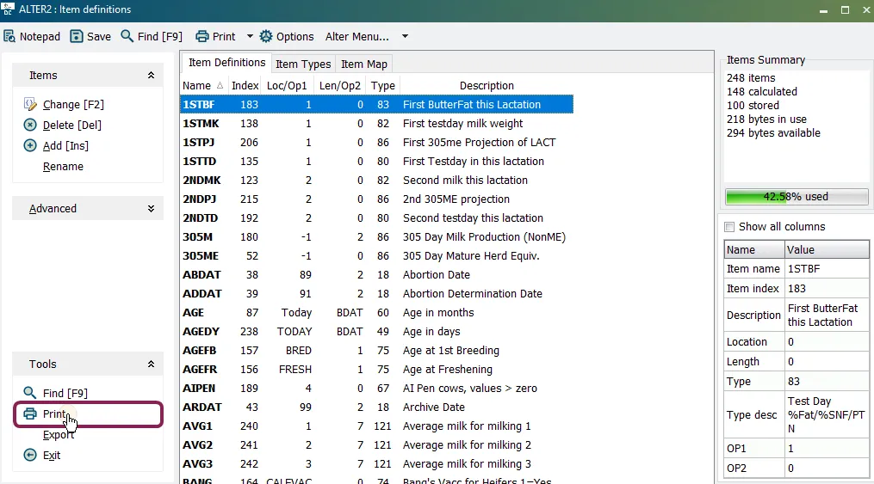Sort by the Name column header
Screen dimensions: 874x484
(x=204, y=86)
